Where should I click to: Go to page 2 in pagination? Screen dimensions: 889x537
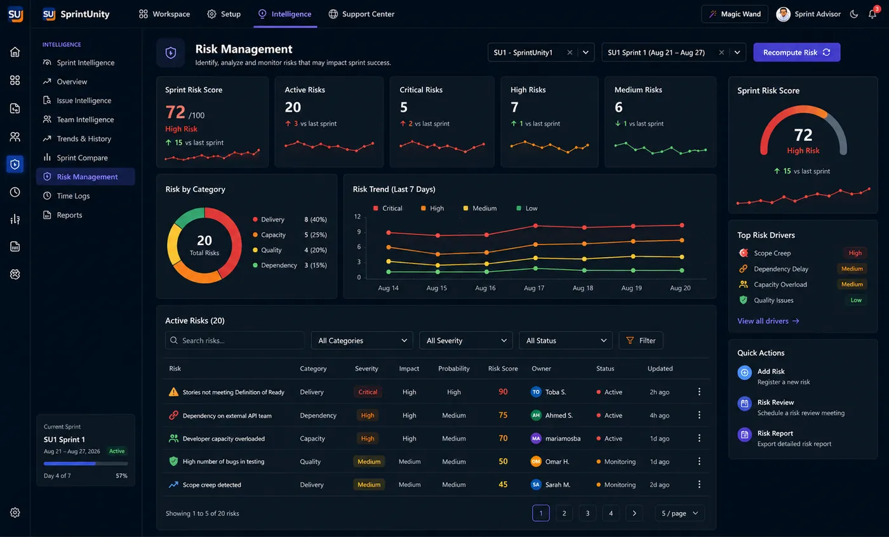coord(564,513)
